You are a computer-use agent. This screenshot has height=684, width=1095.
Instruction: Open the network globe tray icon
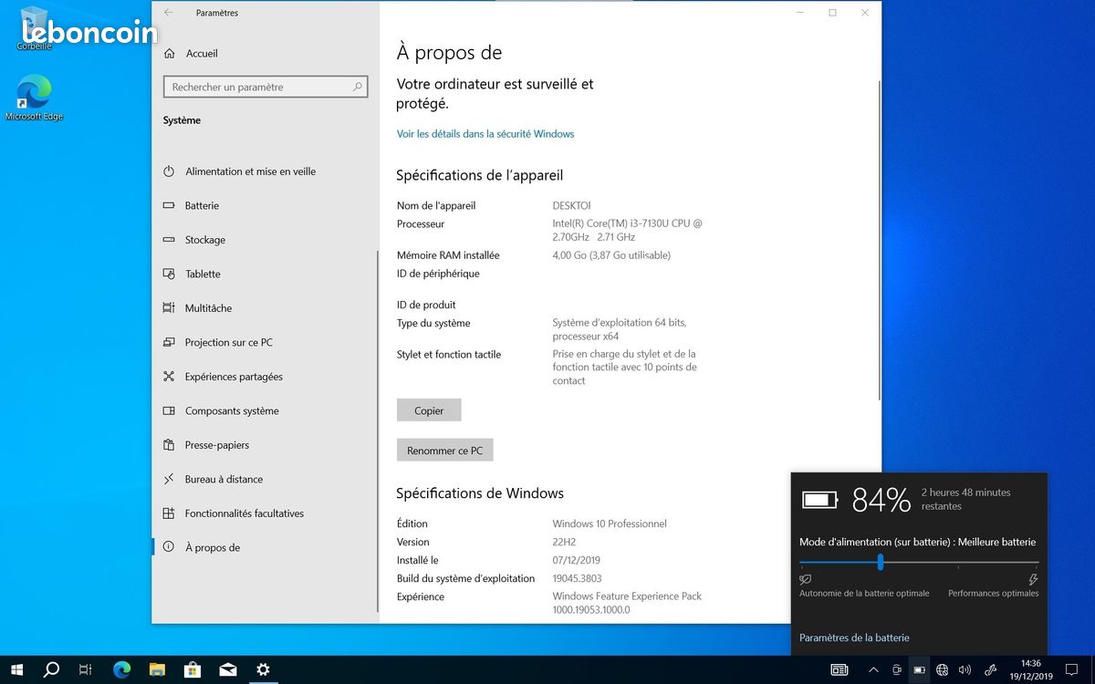point(943,670)
